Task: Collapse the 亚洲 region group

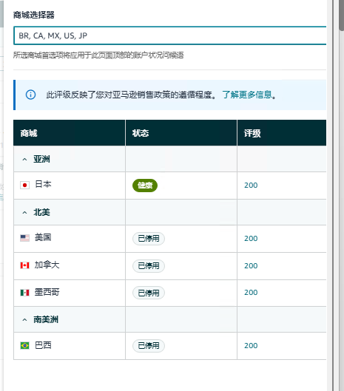Action: tap(24, 160)
